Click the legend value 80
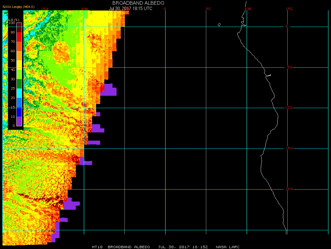331x249 pixels. point(13,32)
